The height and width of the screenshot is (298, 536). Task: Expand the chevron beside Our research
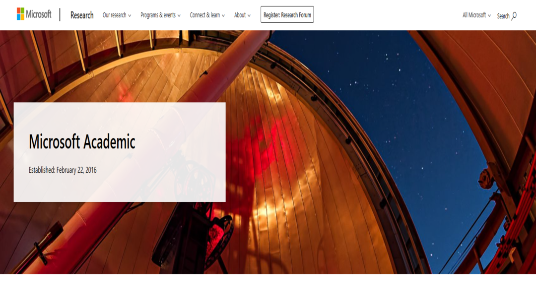coord(130,16)
